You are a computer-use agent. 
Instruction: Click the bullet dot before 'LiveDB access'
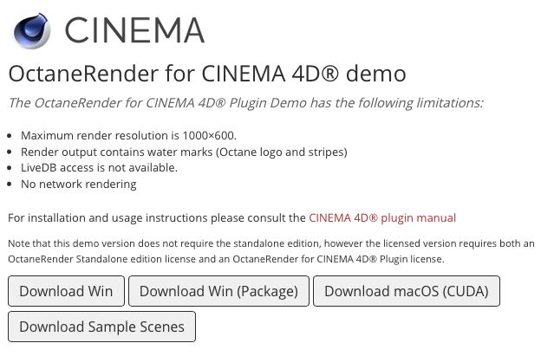10,168
